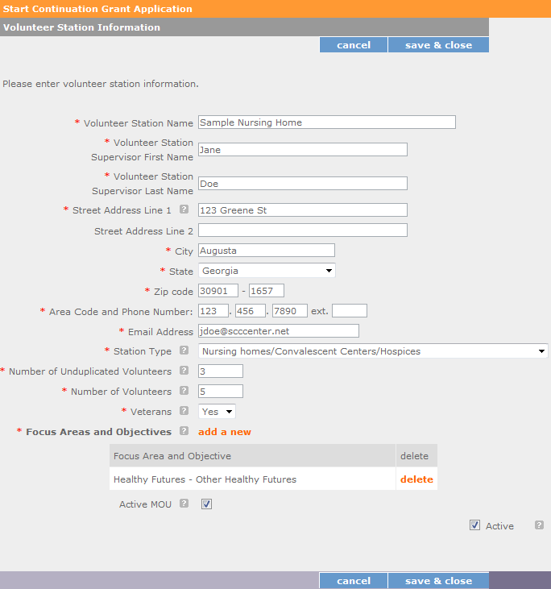Click the add a new link
The width and height of the screenshot is (551, 589).
[x=225, y=432]
